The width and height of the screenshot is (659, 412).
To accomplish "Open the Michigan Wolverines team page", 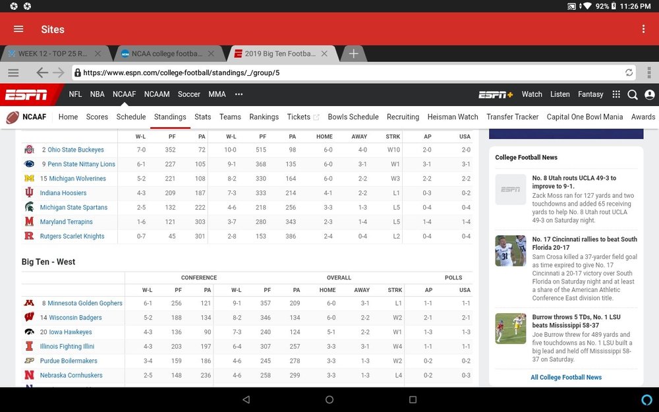I will pos(77,178).
